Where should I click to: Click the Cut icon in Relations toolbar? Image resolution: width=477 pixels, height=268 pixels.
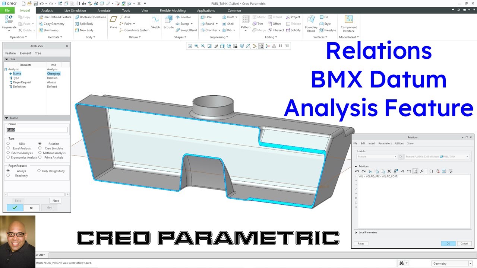[x=371, y=171]
